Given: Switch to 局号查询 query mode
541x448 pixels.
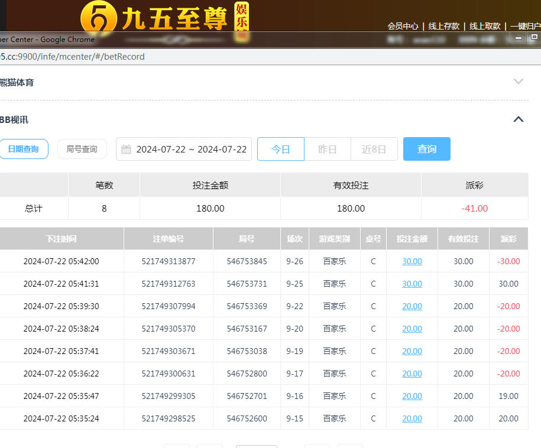Looking at the screenshot, I should 82,149.
